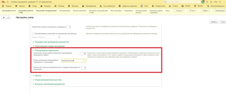The image size is (226, 93).
Task: Click the notifications bell with red badge
Action: point(203,2)
